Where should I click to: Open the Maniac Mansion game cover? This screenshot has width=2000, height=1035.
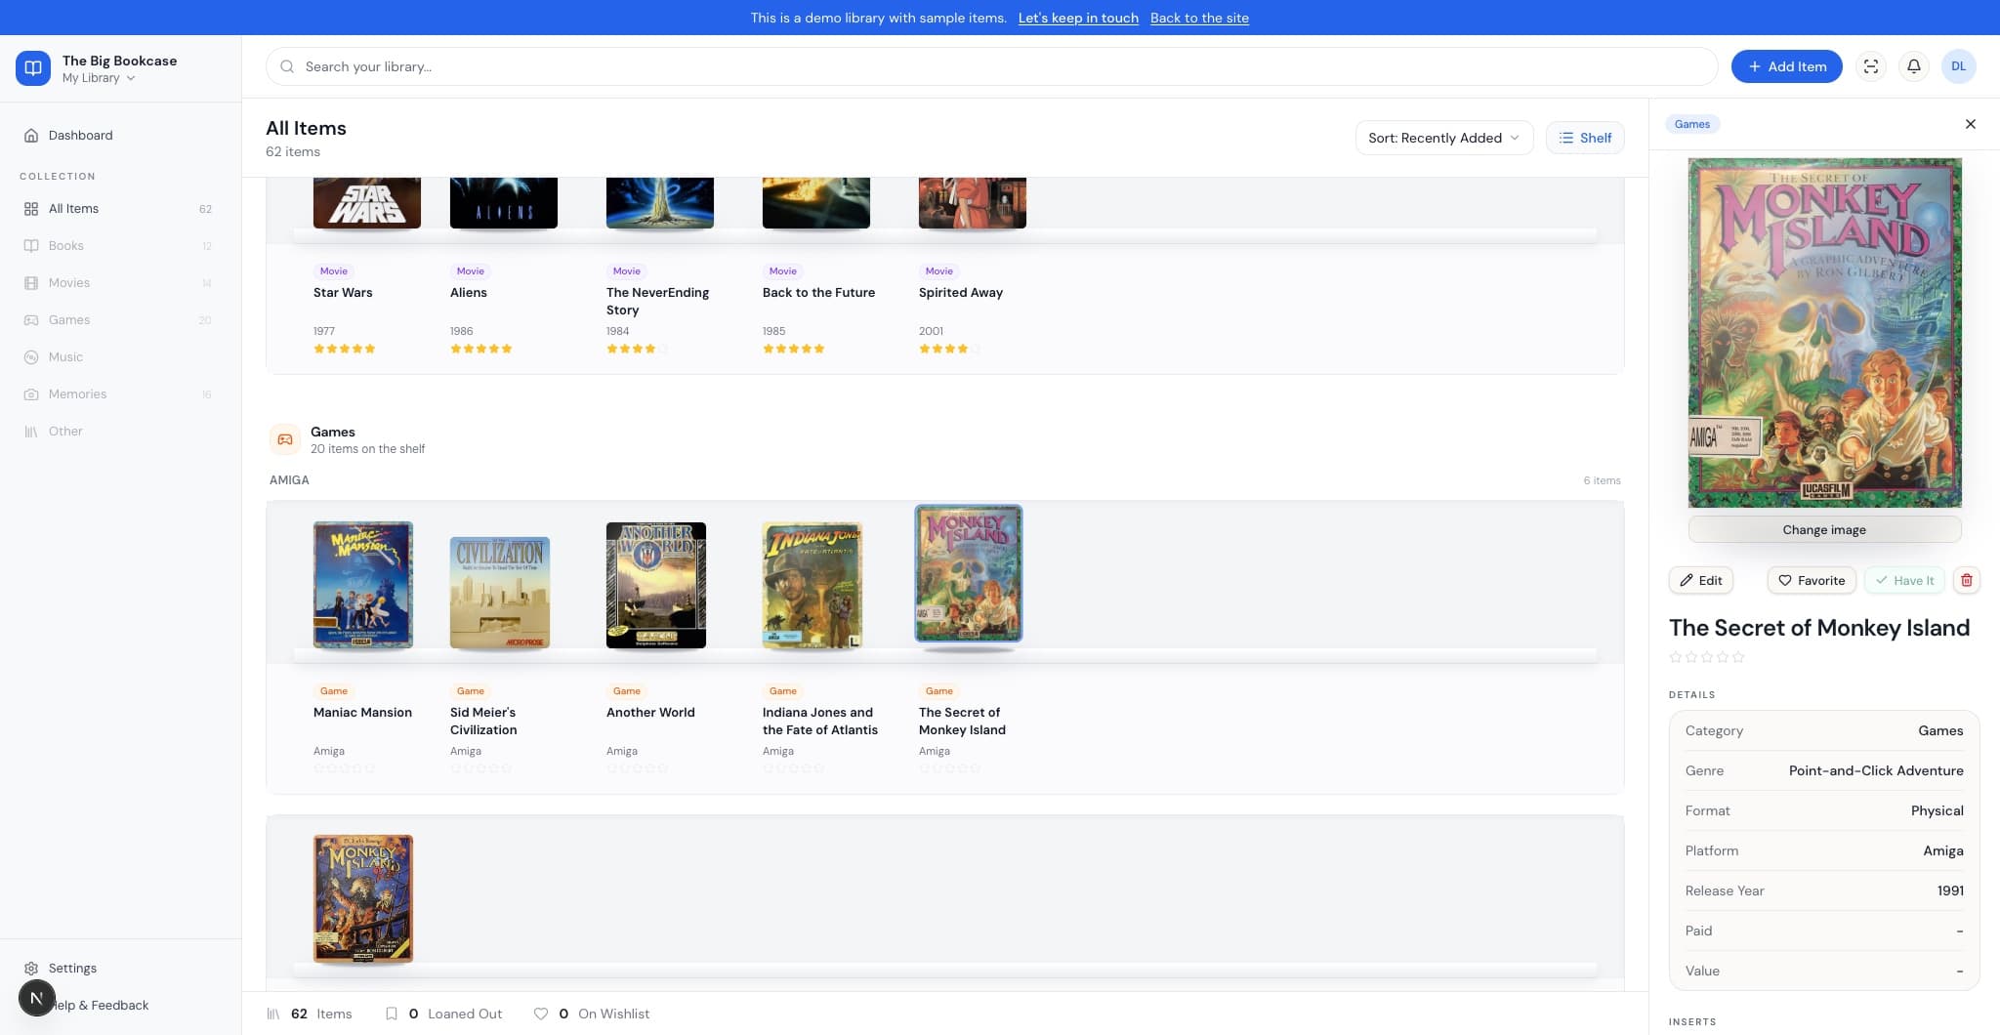pyautogui.click(x=363, y=585)
